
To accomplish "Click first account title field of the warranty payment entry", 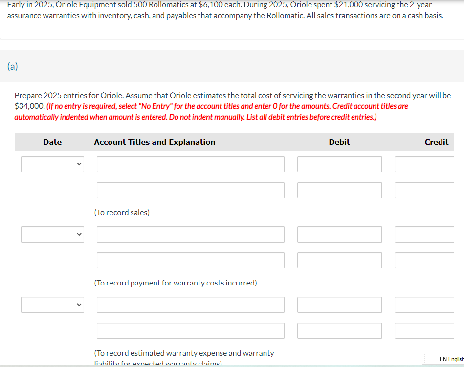I will click(191, 234).
